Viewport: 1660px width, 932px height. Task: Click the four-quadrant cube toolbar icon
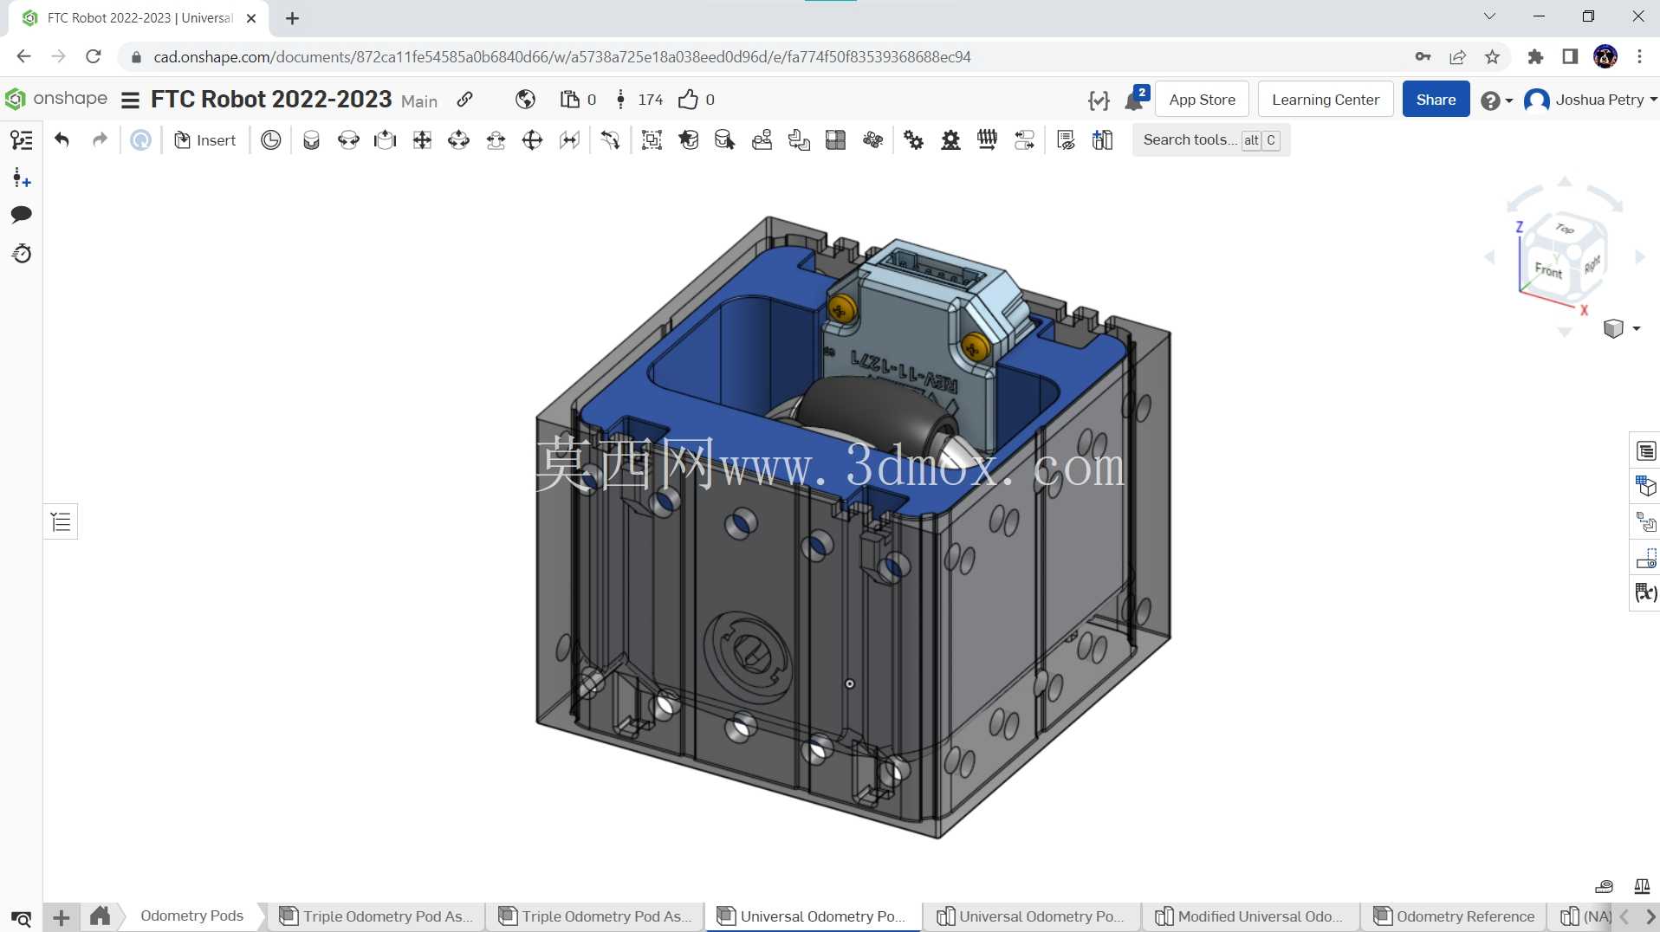[x=836, y=140]
